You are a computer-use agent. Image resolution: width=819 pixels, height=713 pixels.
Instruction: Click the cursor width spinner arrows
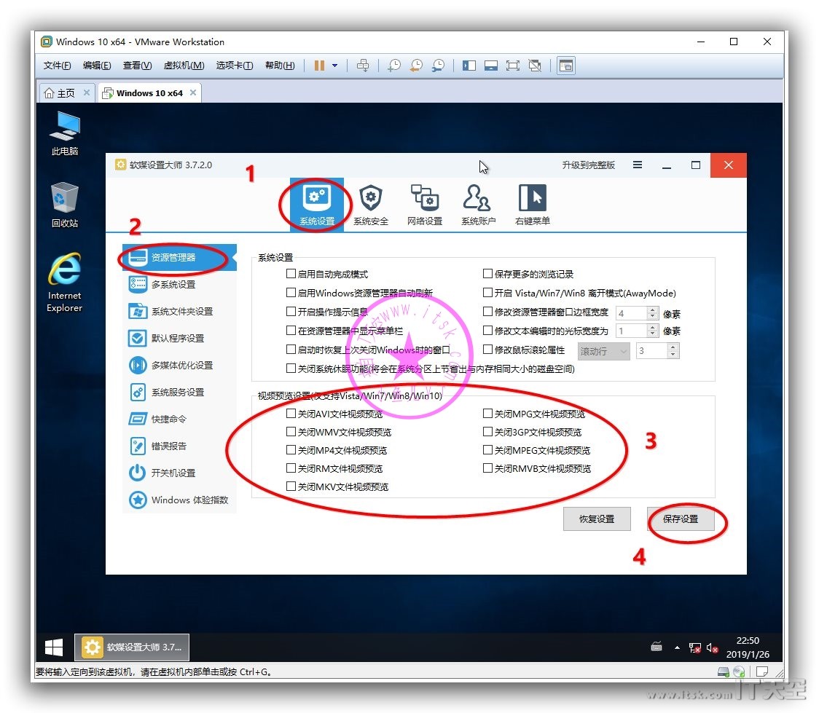click(652, 331)
